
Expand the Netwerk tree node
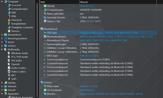tap(2, 86)
